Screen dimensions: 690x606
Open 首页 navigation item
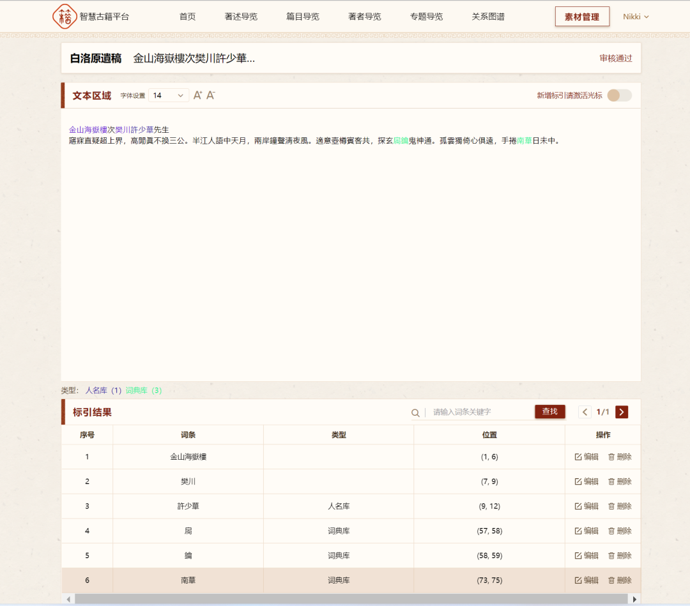pos(187,17)
